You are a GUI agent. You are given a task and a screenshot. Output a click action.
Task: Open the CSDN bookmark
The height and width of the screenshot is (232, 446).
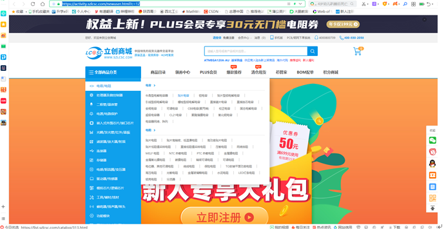click(211, 12)
